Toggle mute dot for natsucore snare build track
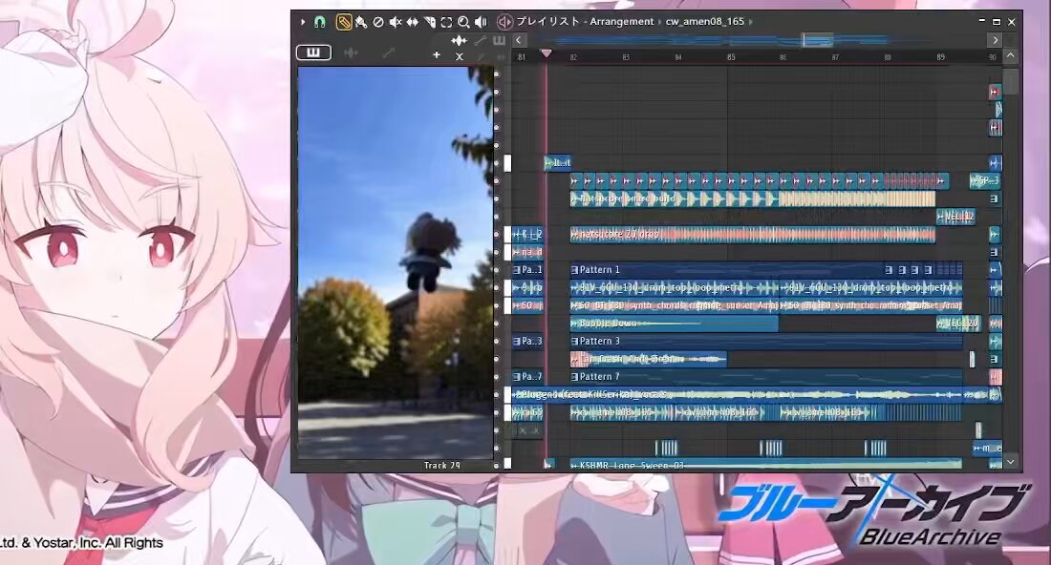The height and width of the screenshot is (565, 1051). [497, 199]
